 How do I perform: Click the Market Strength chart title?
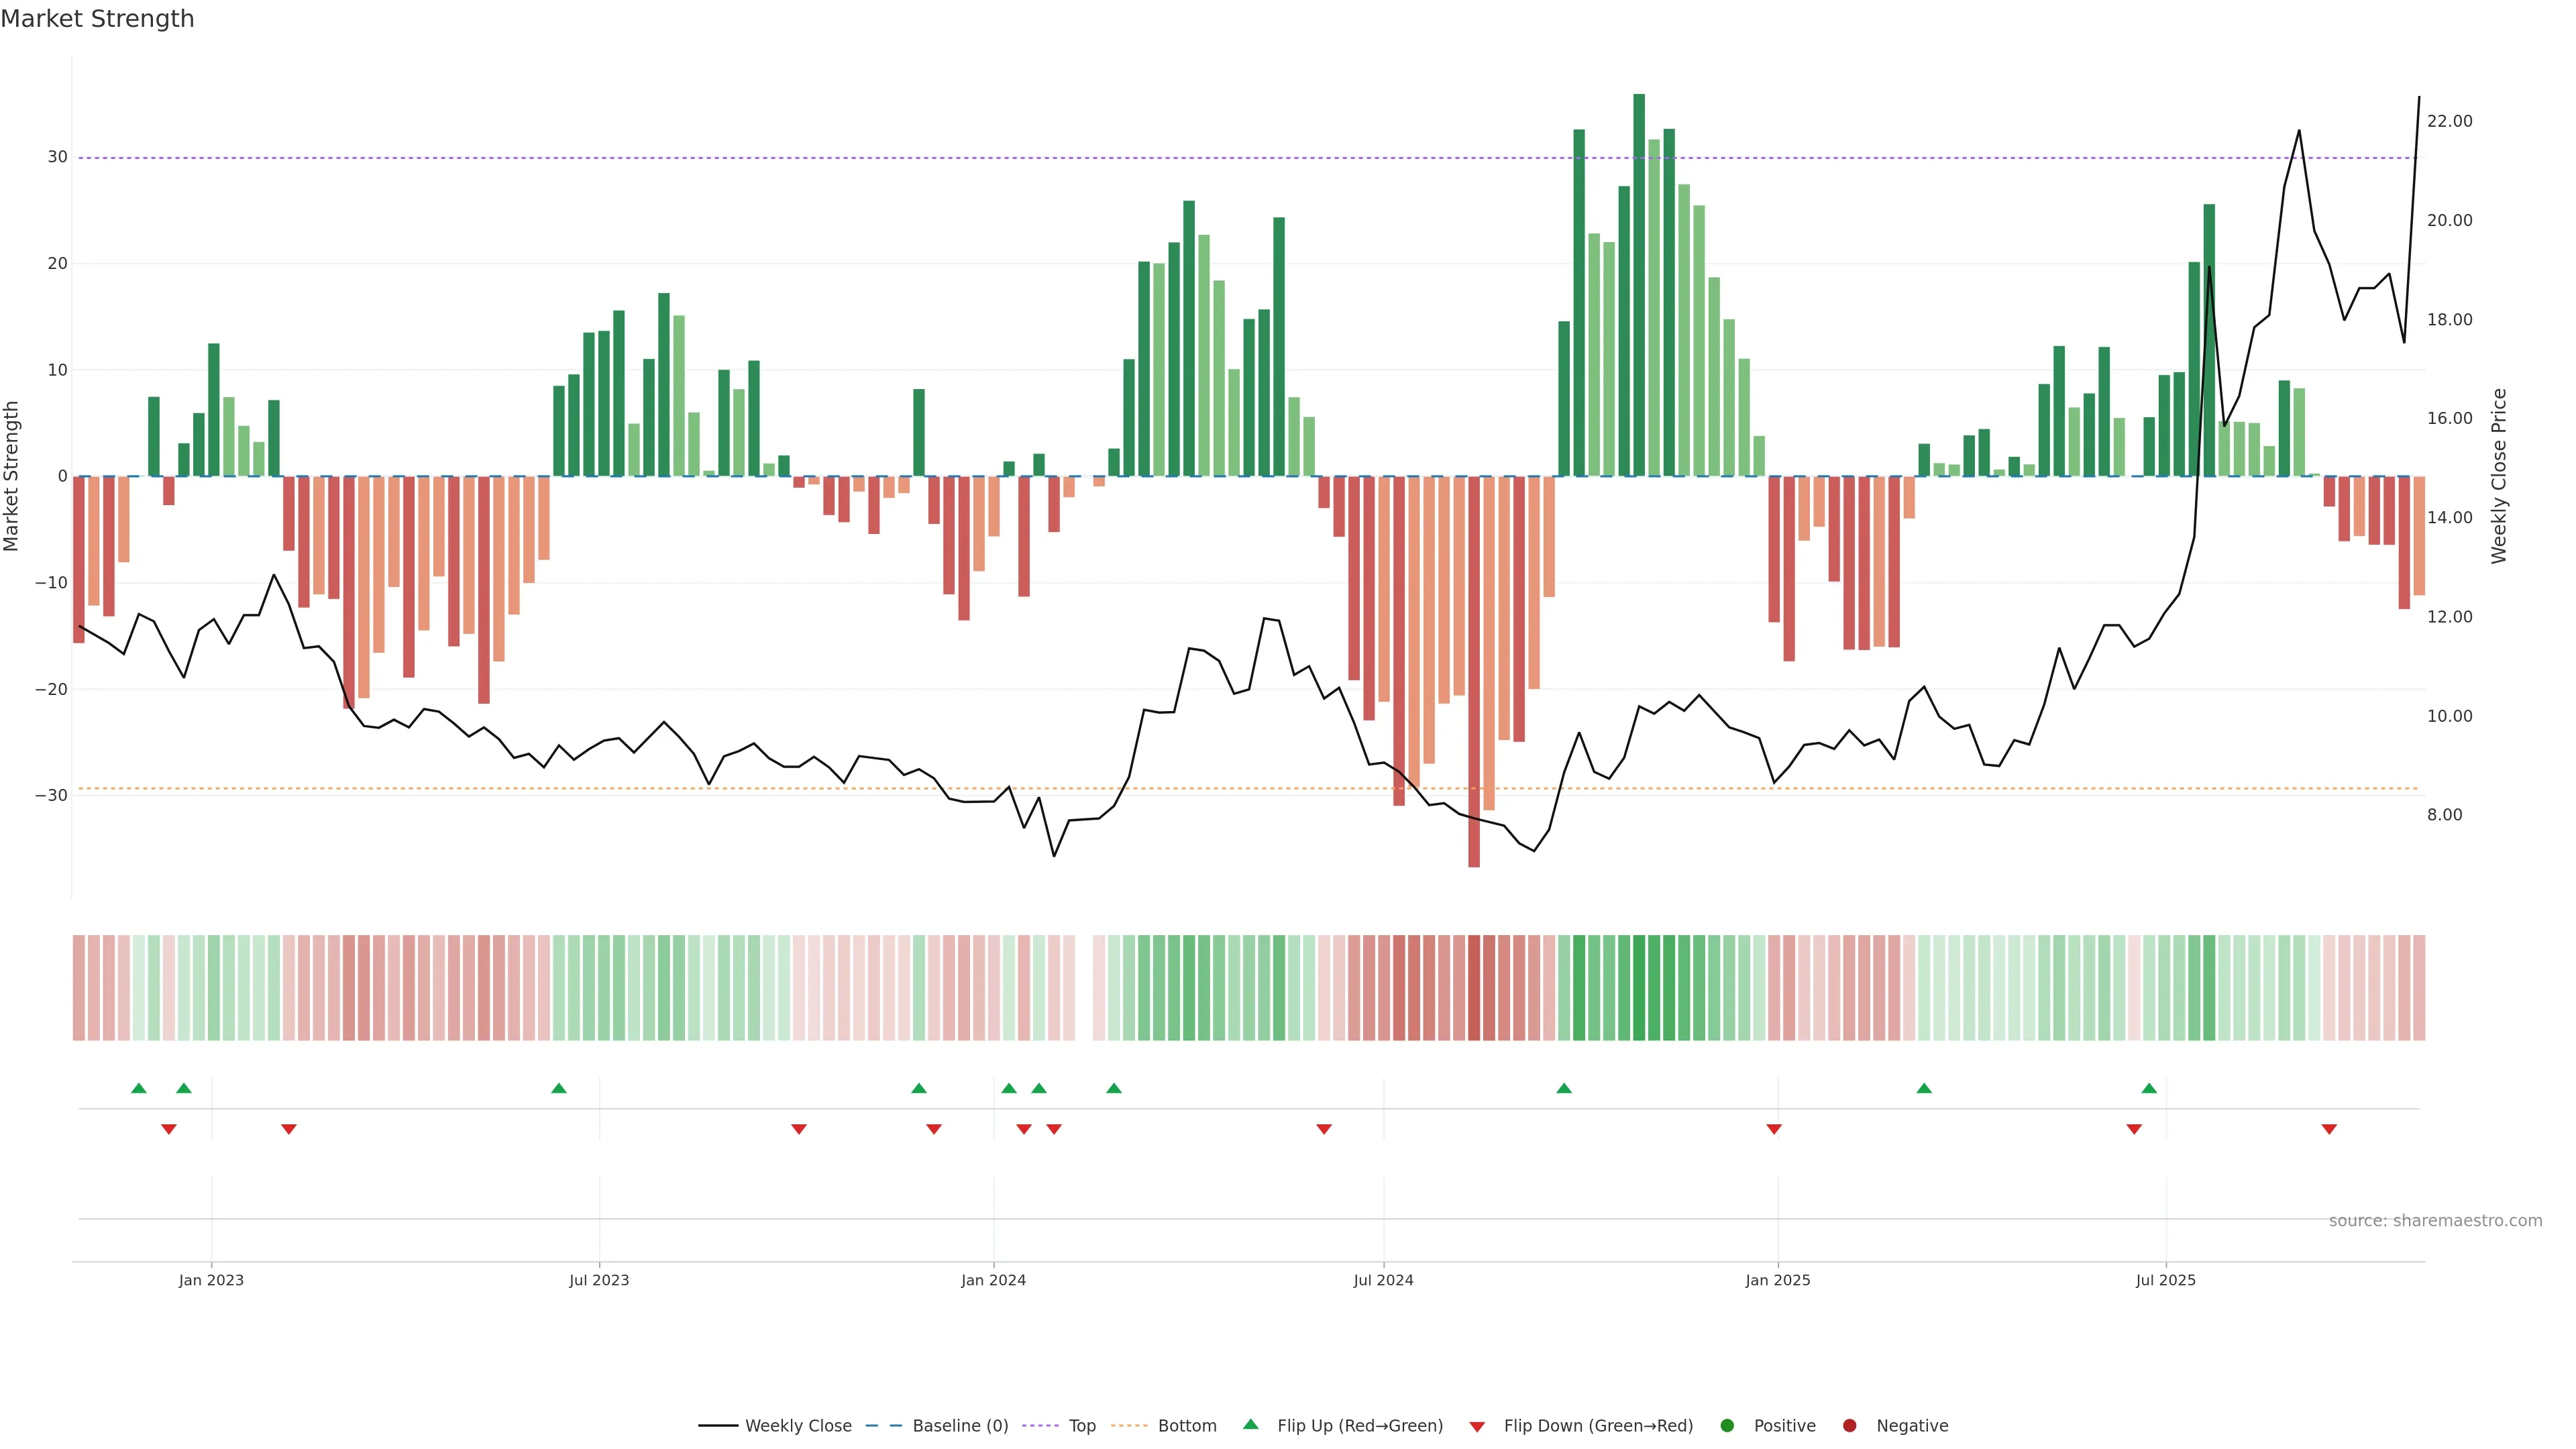pyautogui.click(x=97, y=19)
